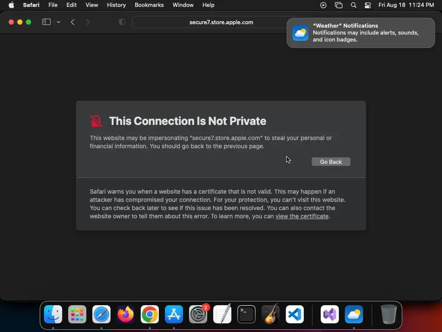442x332 pixels.
Task: Close the Safari window with red button
Action: tap(11, 22)
